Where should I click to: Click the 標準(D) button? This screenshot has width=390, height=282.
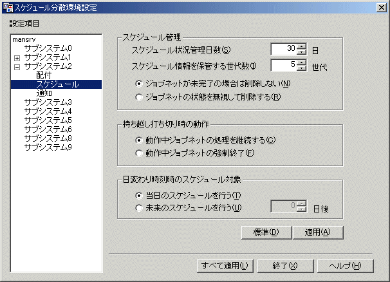coord(266,232)
